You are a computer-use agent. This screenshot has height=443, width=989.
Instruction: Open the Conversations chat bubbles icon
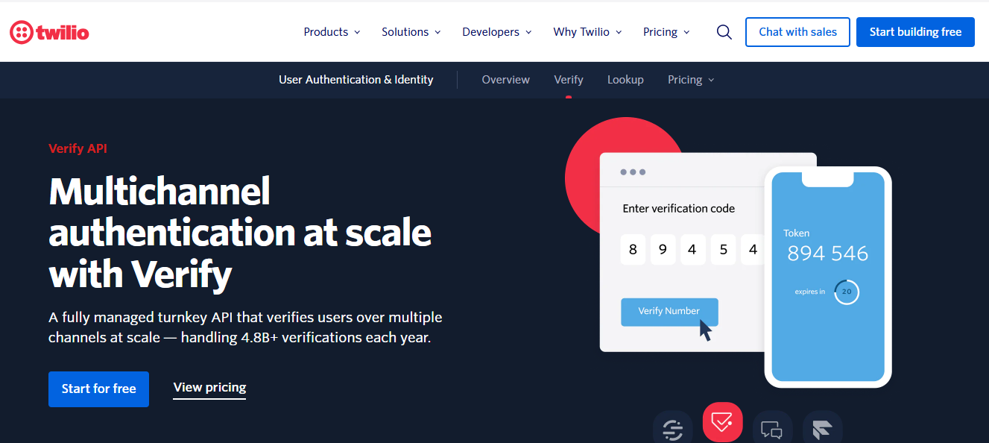click(772, 428)
